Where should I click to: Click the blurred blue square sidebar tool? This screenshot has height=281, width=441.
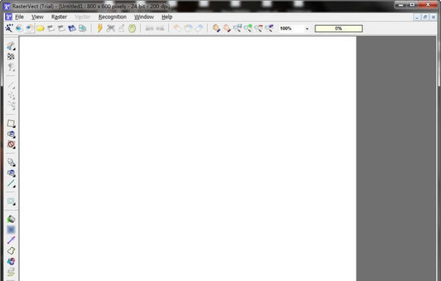(x=11, y=230)
